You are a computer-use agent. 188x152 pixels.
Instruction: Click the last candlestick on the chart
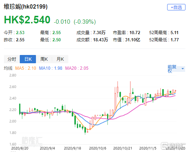tap(175, 91)
